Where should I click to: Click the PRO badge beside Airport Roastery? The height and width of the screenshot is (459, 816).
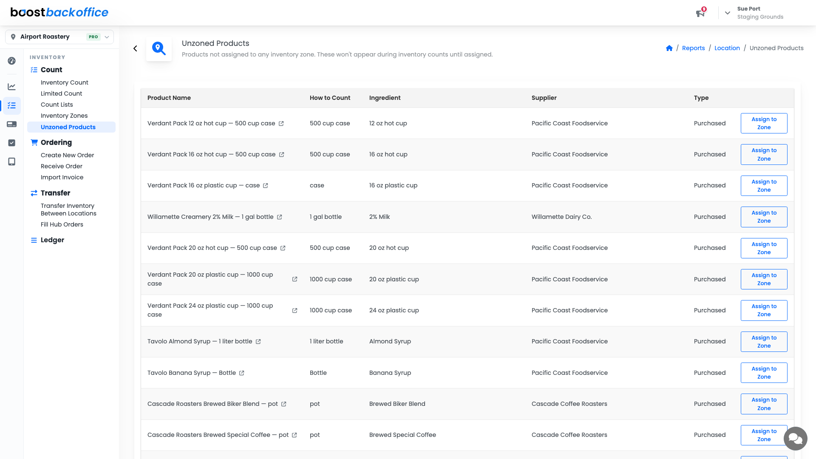93,37
